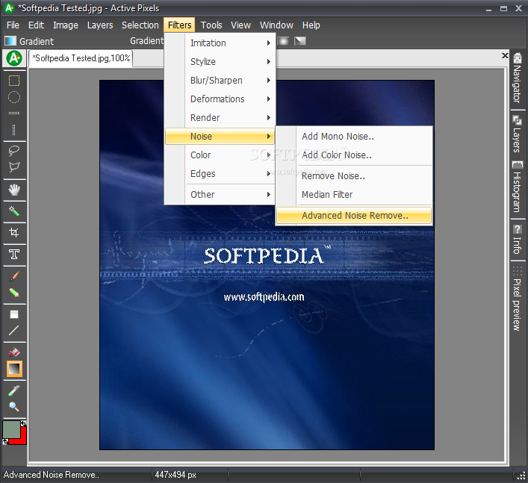Select the Noise filter category
The image size is (528, 483).
(220, 137)
